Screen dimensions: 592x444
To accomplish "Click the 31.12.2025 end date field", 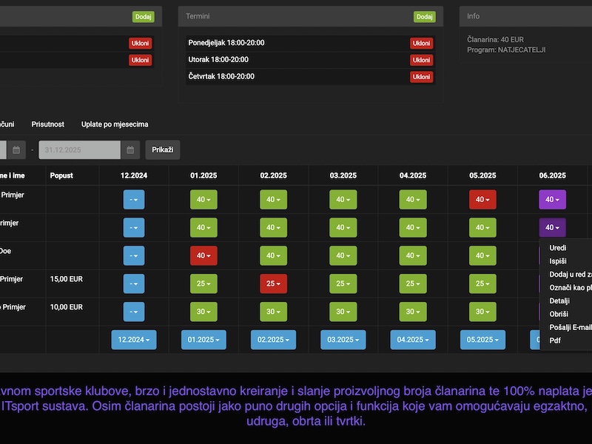I will [x=79, y=150].
